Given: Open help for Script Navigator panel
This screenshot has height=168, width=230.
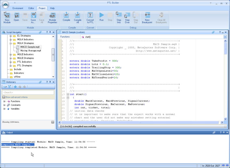Looking at the screenshot, I should (x=47, y=32).
